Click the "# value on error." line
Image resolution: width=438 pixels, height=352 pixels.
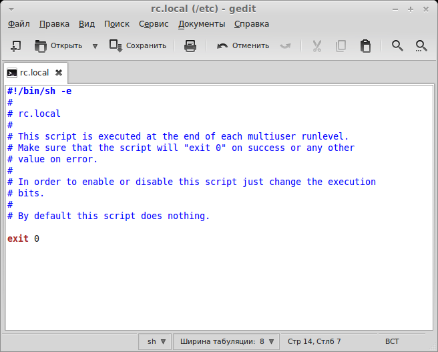point(52,159)
